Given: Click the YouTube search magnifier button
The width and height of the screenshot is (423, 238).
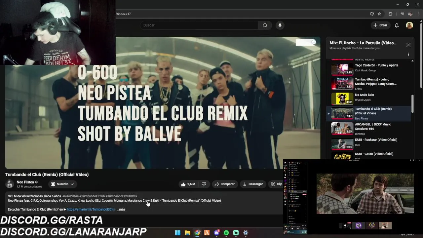Looking at the screenshot, I should [x=265, y=25].
